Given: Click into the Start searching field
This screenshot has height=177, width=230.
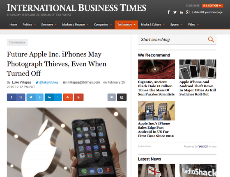Looking at the screenshot, I should point(173,39).
